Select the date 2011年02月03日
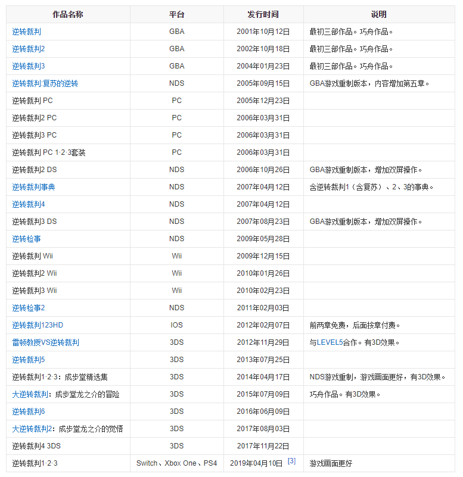Screen dimensions: 463x477 point(263,308)
